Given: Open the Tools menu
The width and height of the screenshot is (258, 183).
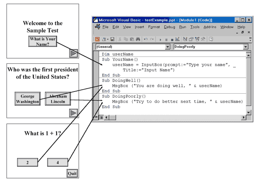Looking at the screenshot, I should pyautogui.click(x=195, y=27).
